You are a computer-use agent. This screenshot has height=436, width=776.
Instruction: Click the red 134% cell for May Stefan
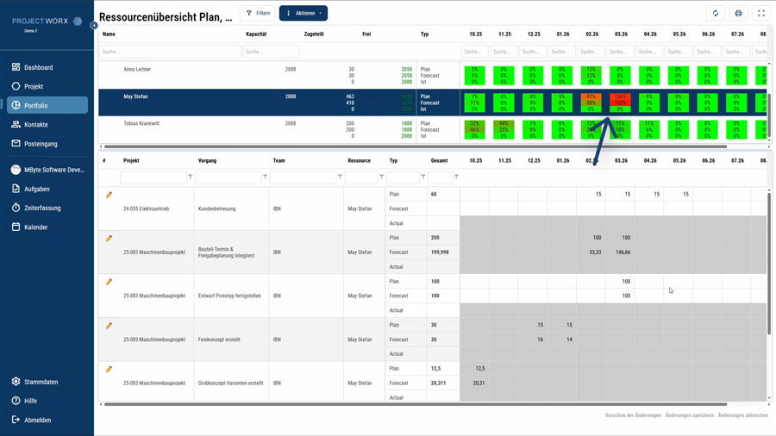[x=620, y=97]
